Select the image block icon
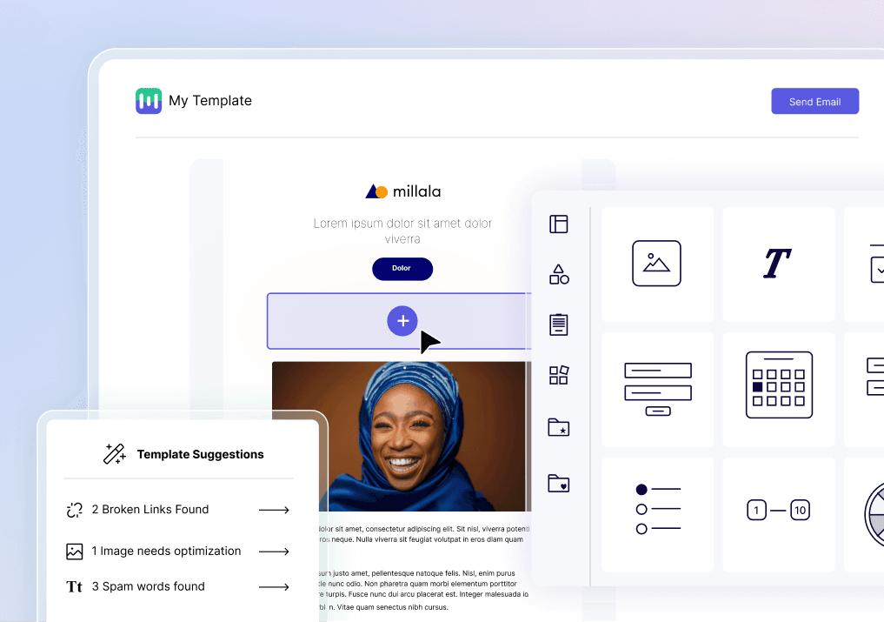 point(656,264)
